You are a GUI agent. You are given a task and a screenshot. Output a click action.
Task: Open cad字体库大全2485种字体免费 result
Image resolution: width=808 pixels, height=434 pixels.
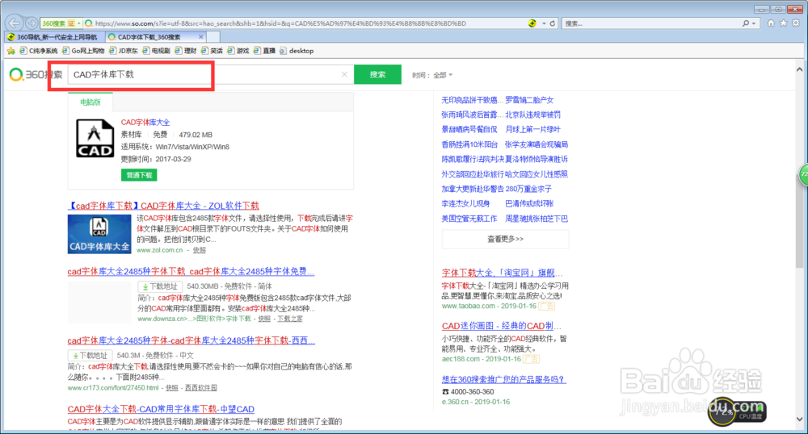click(x=191, y=272)
